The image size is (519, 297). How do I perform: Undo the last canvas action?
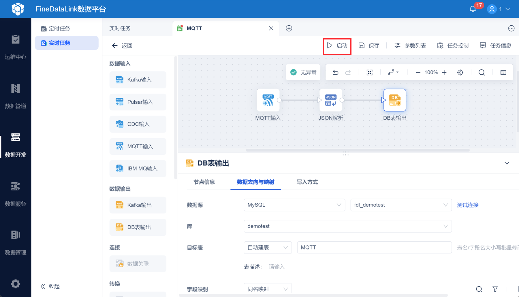click(x=335, y=72)
